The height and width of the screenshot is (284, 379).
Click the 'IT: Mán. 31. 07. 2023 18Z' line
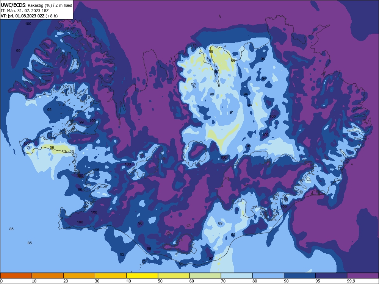25,11
